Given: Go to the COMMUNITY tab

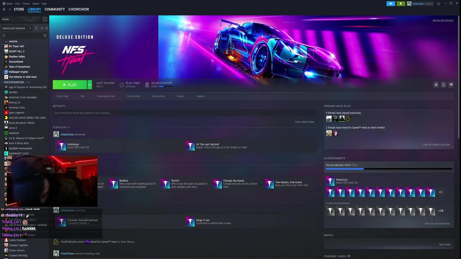Looking at the screenshot, I should coord(55,9).
